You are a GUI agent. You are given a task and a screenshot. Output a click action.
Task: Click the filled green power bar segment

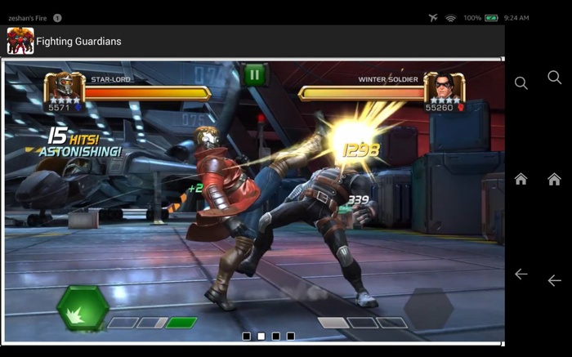pos(181,323)
